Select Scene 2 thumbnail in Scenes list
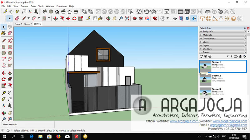Screen dimensions: 250x140 coord(205,80)
